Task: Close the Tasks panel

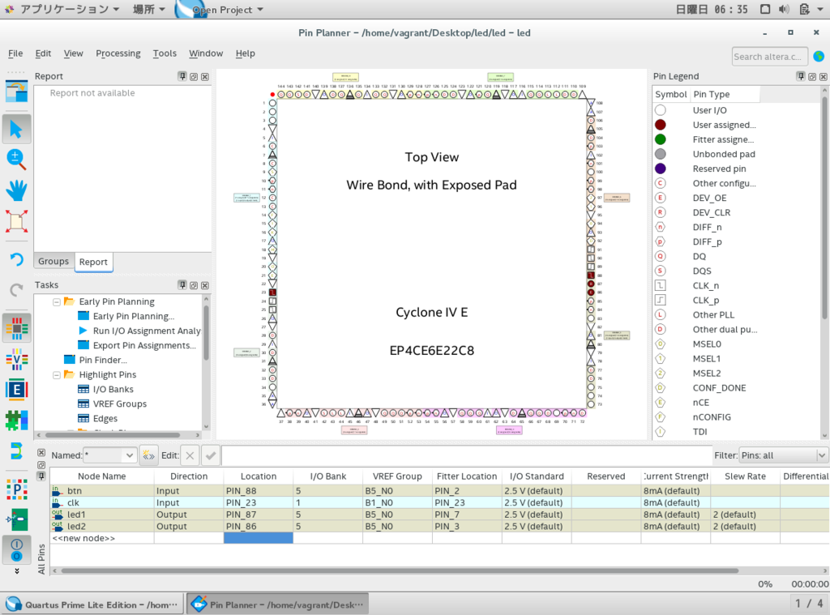Action: click(x=205, y=285)
